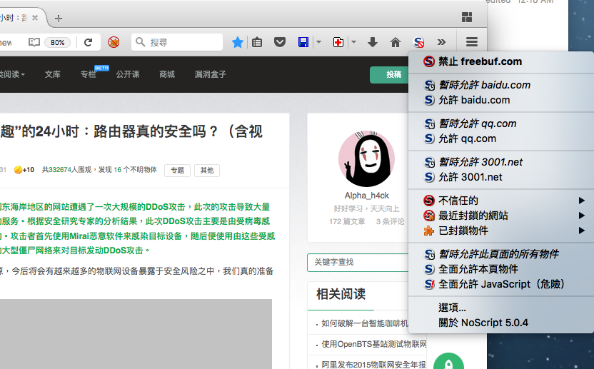Click the green rocket back-to-top button
594x369 pixels.
click(x=448, y=362)
